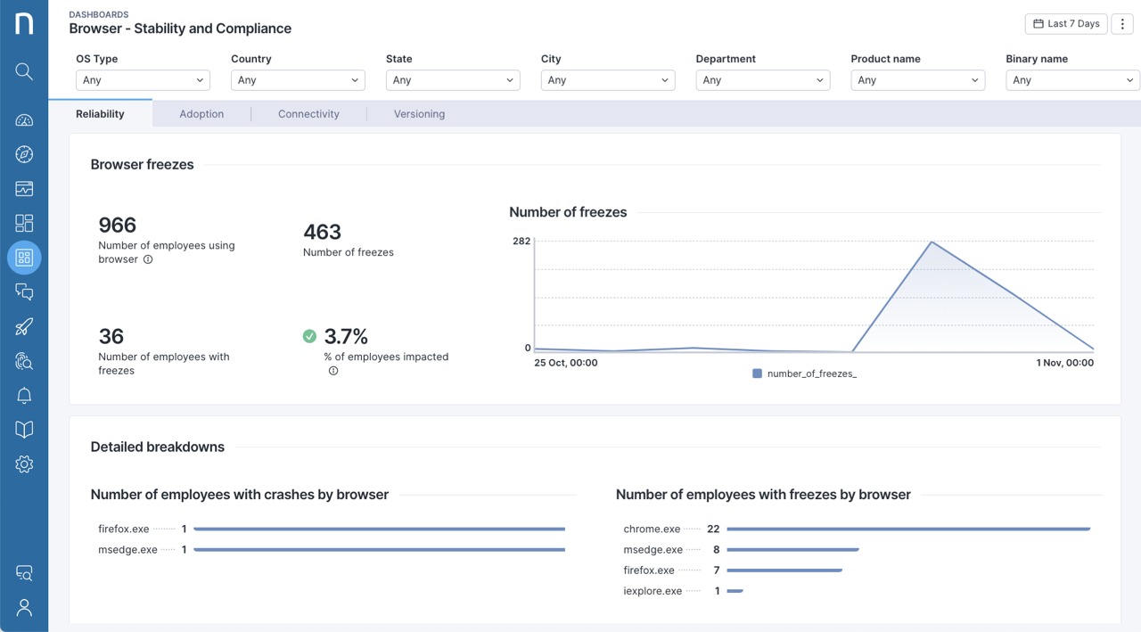The image size is (1141, 632).
Task: Open the Product name dropdown
Action: point(918,80)
